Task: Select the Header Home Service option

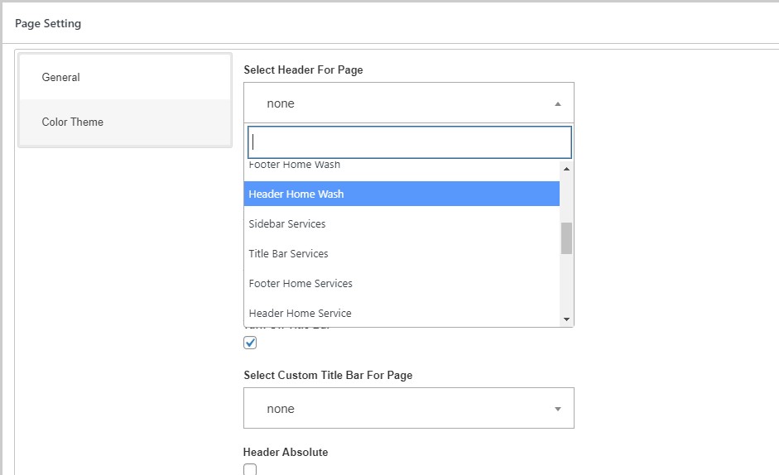Action: 300,313
